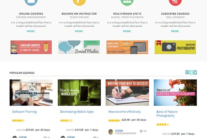Click the blue Online Courses circle icon
Viewport: 207px width, 138px height.
click(31, 2)
